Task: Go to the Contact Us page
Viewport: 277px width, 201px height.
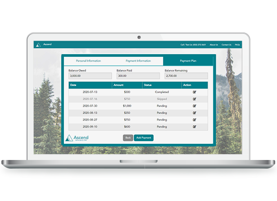Action: tap(226, 45)
